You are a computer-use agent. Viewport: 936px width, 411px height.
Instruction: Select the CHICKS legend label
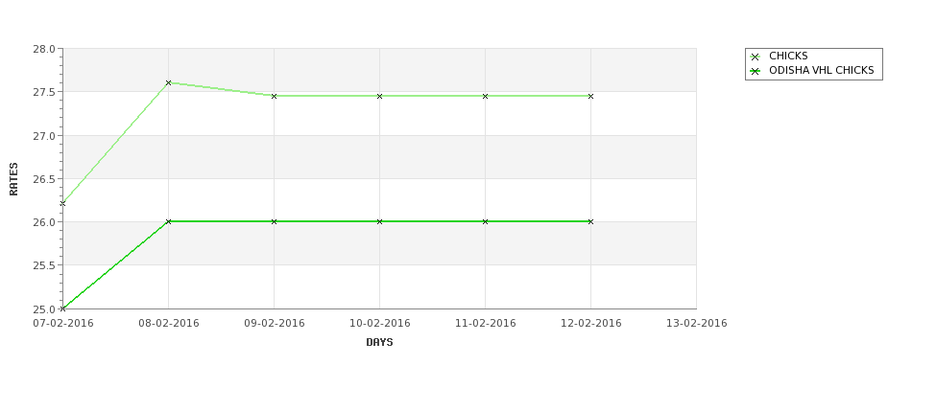(x=788, y=56)
